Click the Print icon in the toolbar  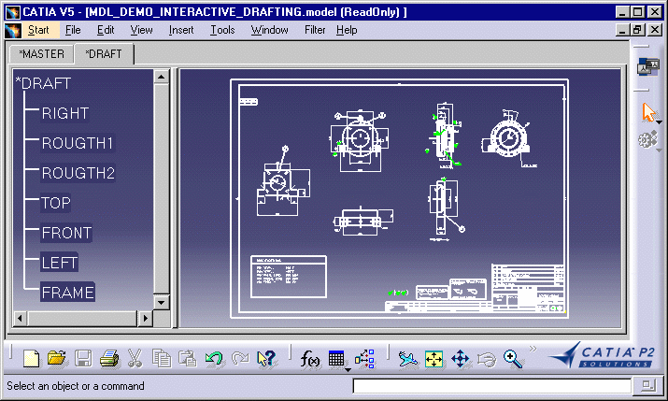click(108, 358)
